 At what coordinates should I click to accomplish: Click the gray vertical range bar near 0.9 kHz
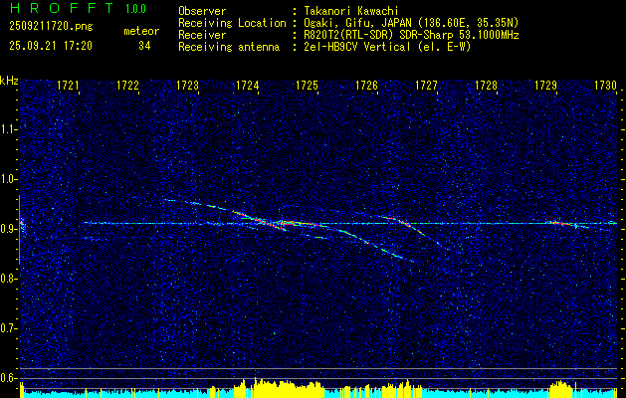(x=19, y=230)
